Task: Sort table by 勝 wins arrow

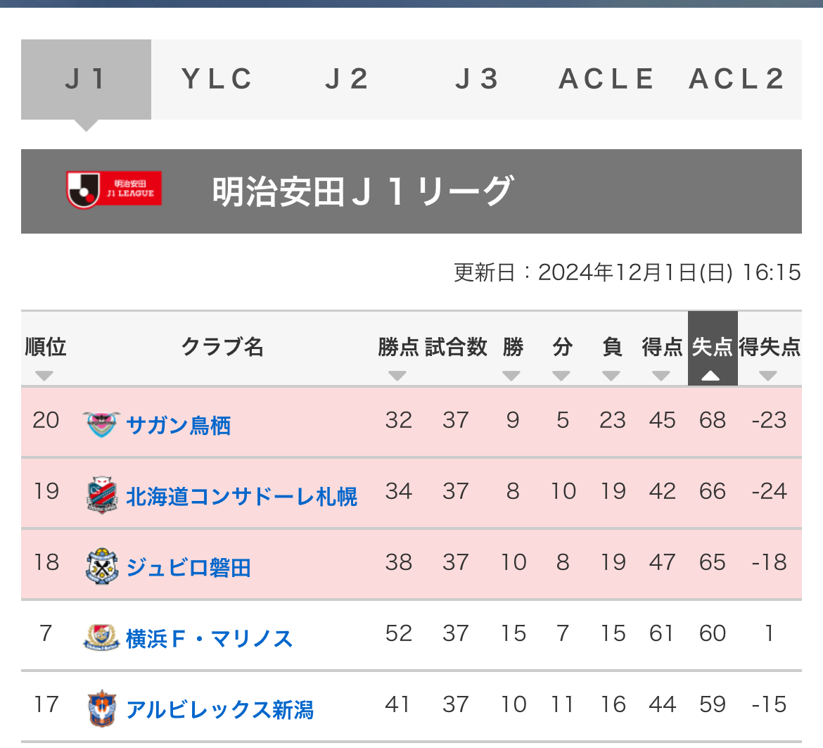Action: tap(511, 376)
